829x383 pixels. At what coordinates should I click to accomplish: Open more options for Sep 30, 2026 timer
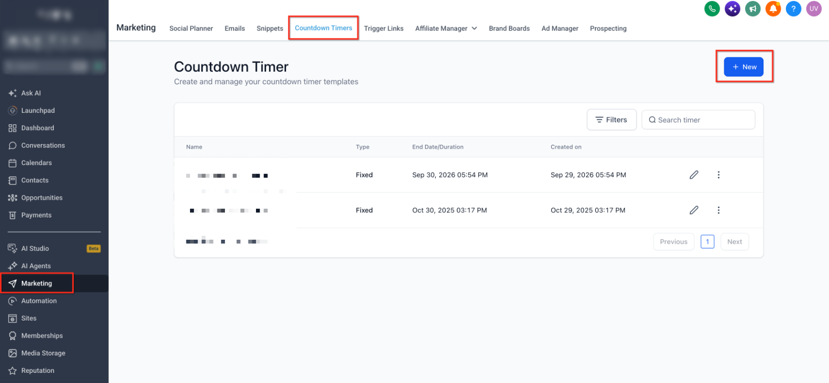point(718,175)
